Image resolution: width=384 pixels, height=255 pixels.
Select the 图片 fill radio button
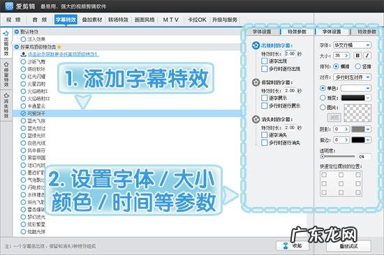tap(323, 107)
